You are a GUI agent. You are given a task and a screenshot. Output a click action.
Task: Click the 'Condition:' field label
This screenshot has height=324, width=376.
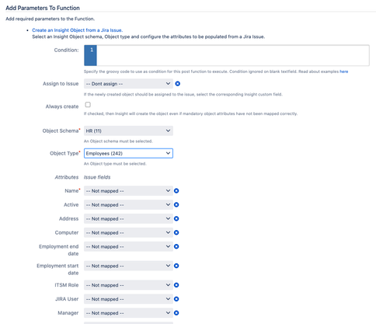click(66, 50)
